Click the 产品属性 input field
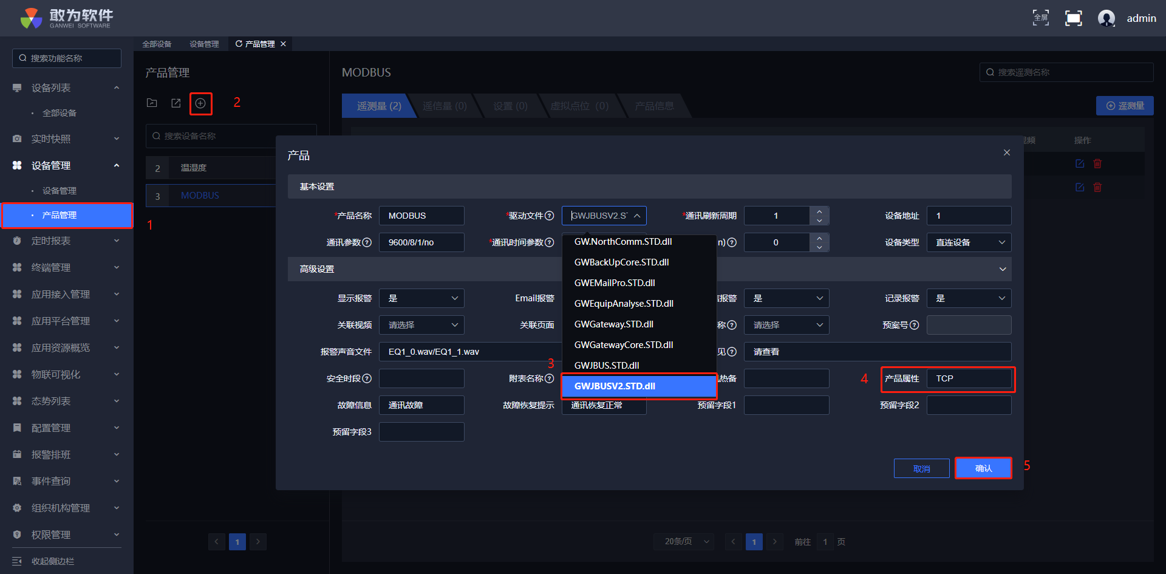Viewport: 1166px width, 574px height. coord(969,378)
